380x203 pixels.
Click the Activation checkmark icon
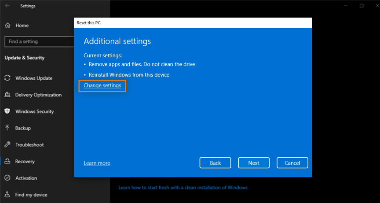point(7,178)
